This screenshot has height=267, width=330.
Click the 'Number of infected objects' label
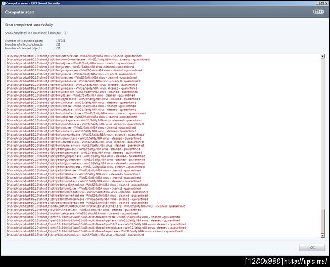(24, 44)
